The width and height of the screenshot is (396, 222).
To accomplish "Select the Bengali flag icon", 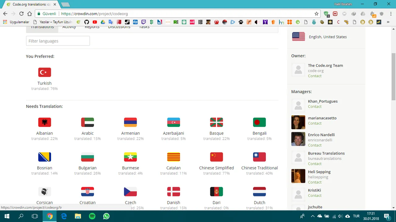I will [259, 122].
